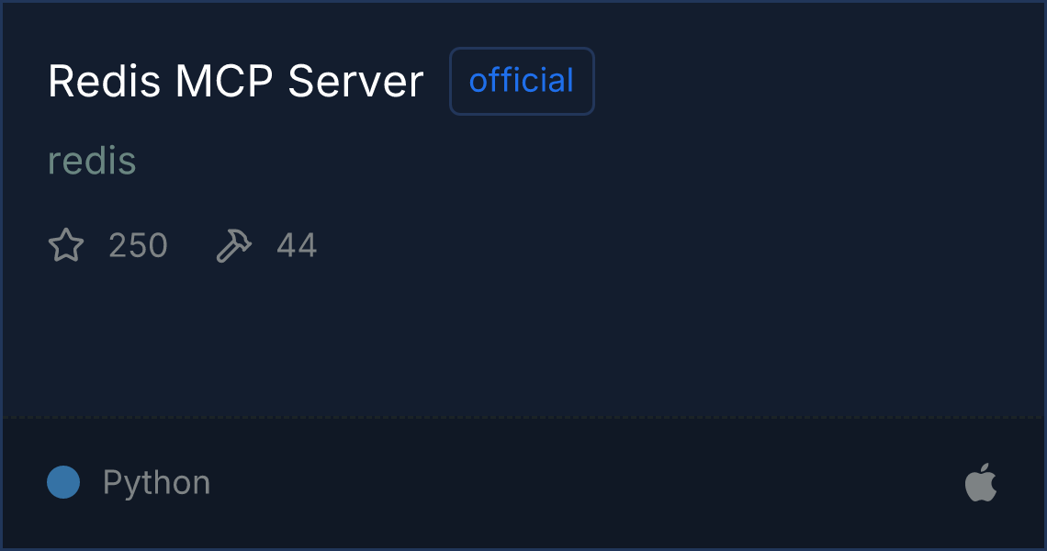Click the hammer tools icon
This screenshot has width=1047, height=551.
[x=233, y=245]
